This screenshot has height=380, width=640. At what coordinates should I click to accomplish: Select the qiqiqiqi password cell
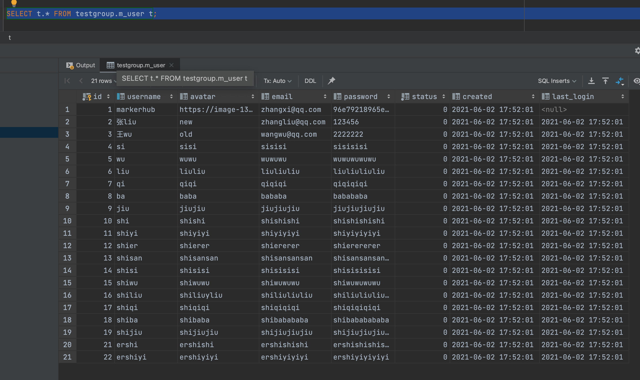[363, 184]
